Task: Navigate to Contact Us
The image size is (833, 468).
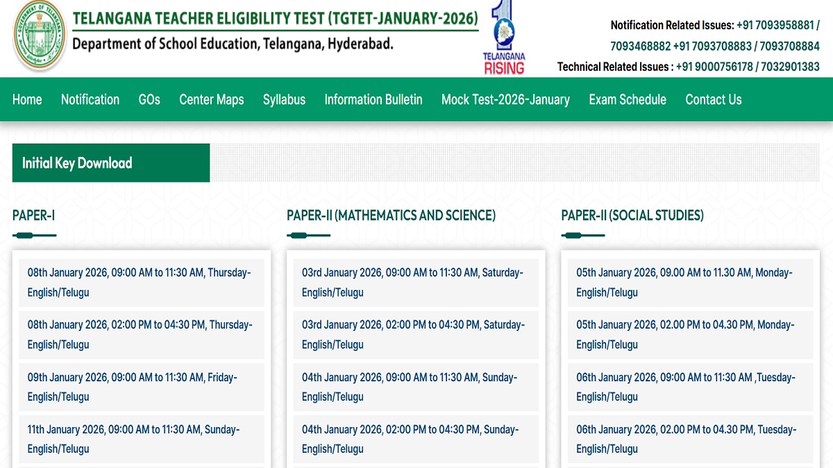Action: click(x=713, y=99)
